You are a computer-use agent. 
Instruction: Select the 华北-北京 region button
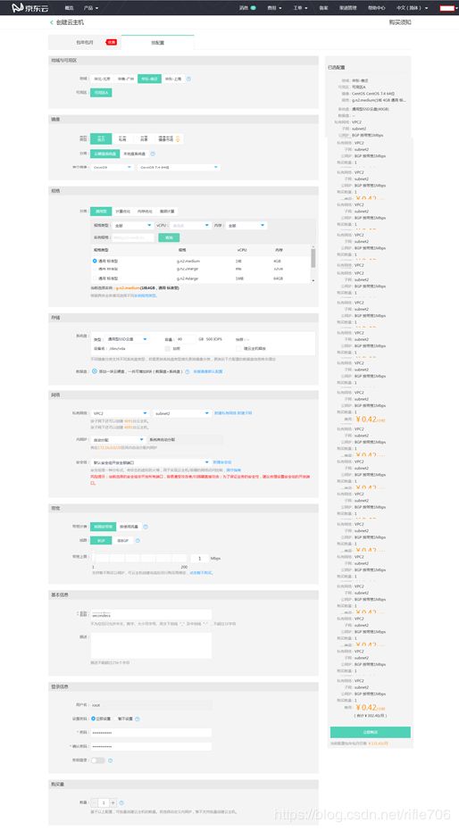[103, 79]
